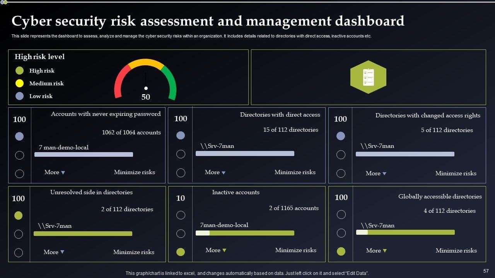
Task: Click 'Unresolved side in directories' title
Action: (x=91, y=192)
